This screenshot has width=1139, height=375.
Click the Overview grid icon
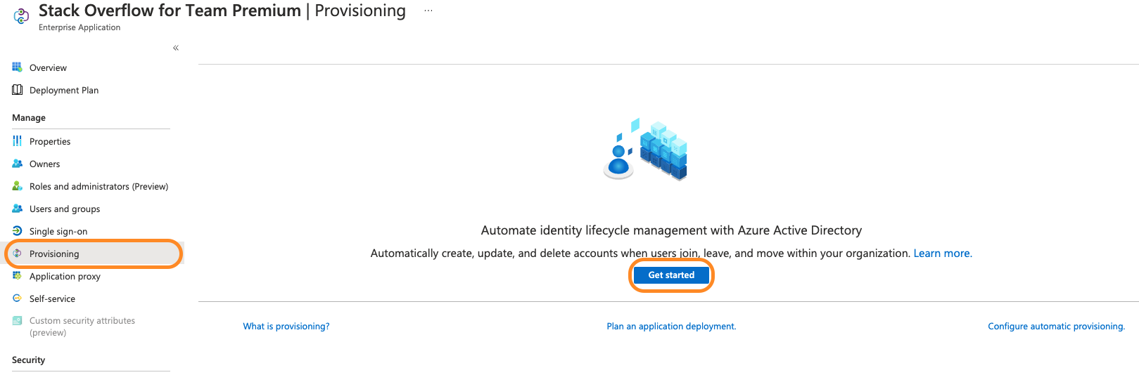(x=17, y=67)
